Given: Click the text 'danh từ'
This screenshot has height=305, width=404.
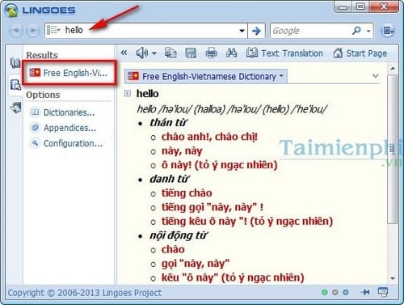Looking at the screenshot, I should [169, 179].
